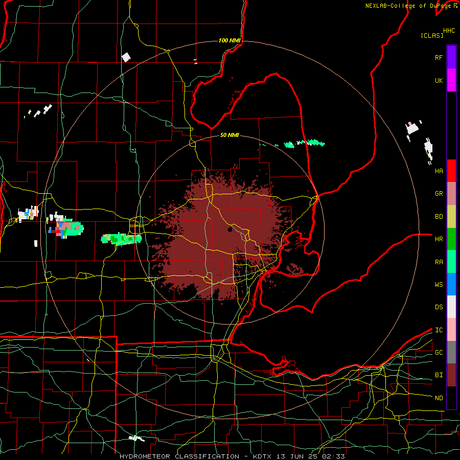Click the 100 NMI range ring label
This screenshot has width=460, height=460.
click(229, 40)
